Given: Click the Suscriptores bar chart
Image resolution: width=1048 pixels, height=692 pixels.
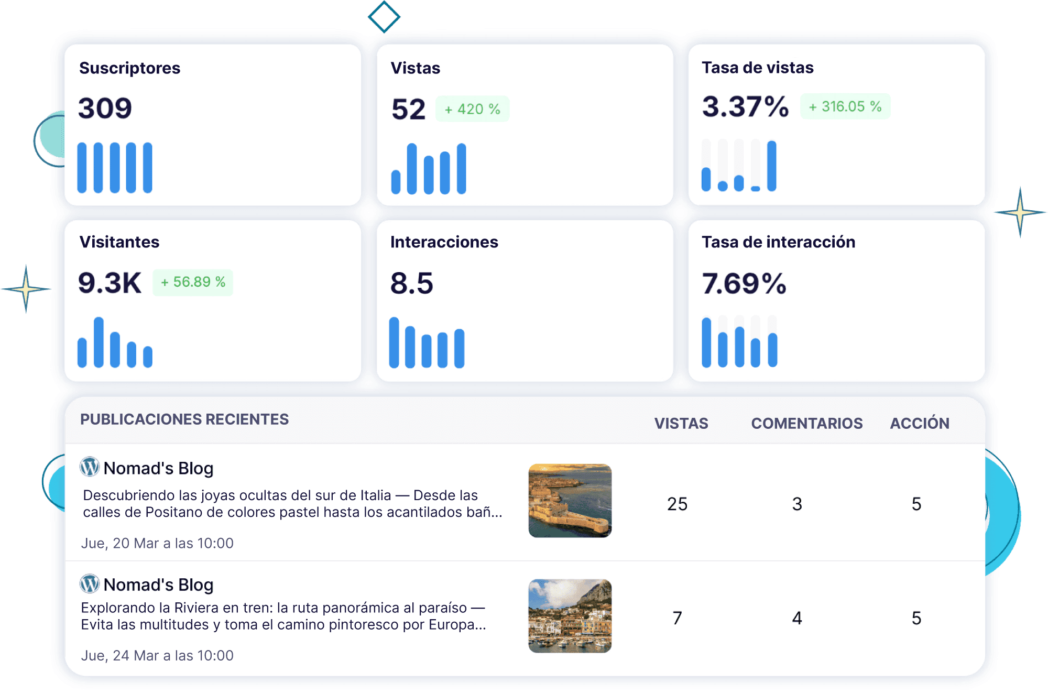Looking at the screenshot, I should 115,168.
